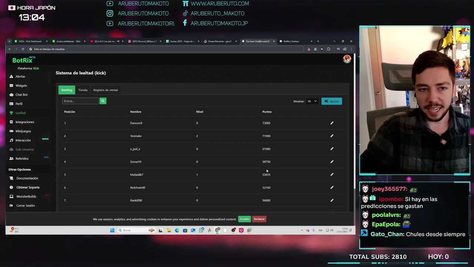Image resolution: width=474 pixels, height=267 pixels.
Task: Sort by Puntos column header
Action: click(267, 112)
